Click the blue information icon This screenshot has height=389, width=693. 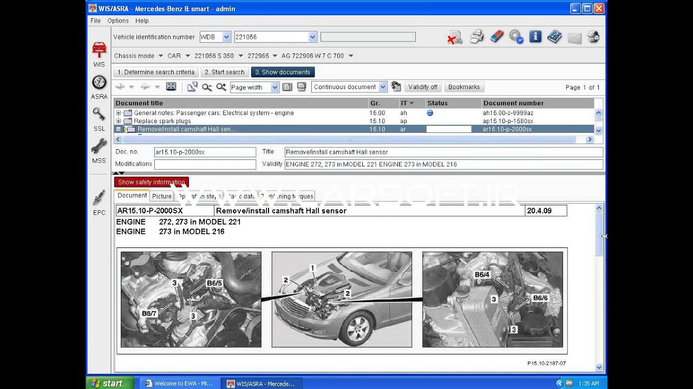(x=535, y=37)
